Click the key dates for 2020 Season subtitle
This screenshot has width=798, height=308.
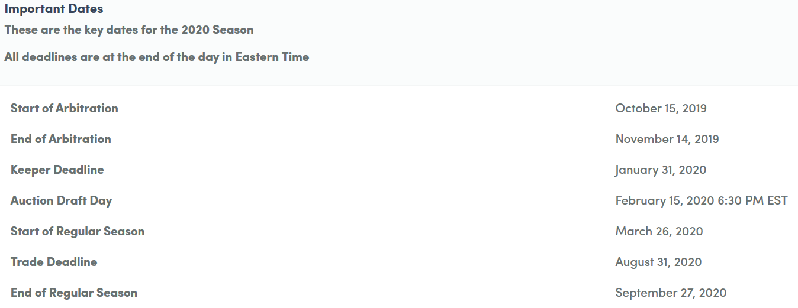129,30
